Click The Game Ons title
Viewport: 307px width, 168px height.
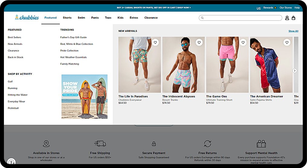tap(216, 96)
